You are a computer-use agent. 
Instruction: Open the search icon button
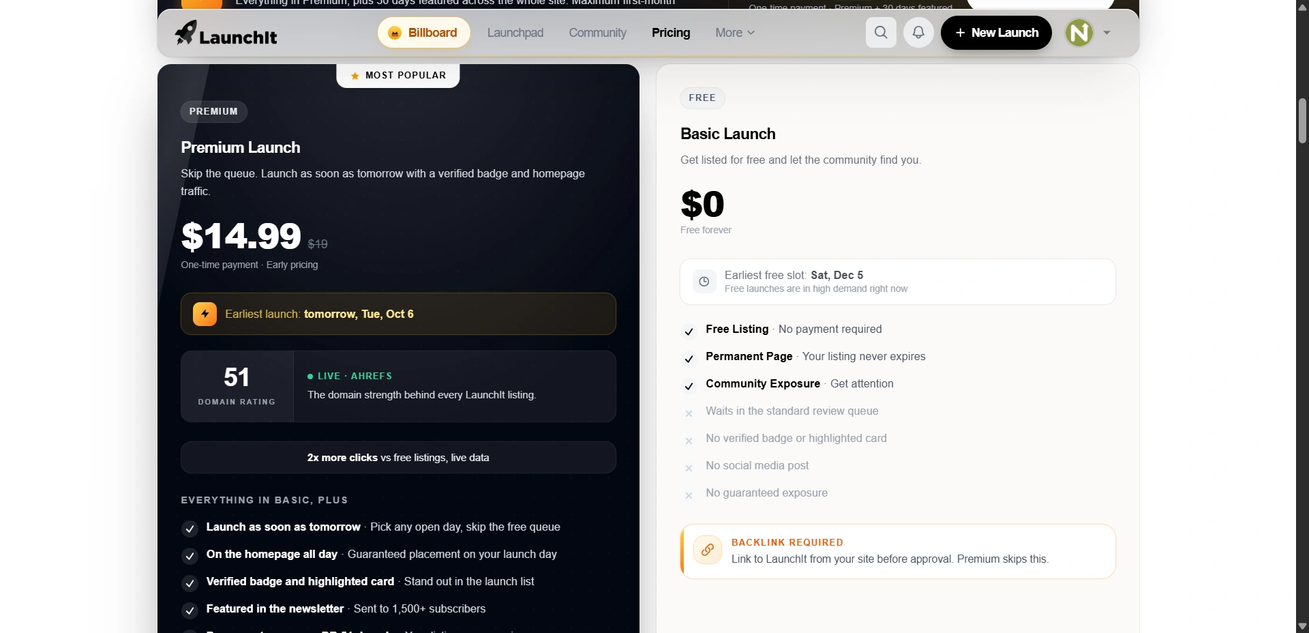click(x=881, y=33)
